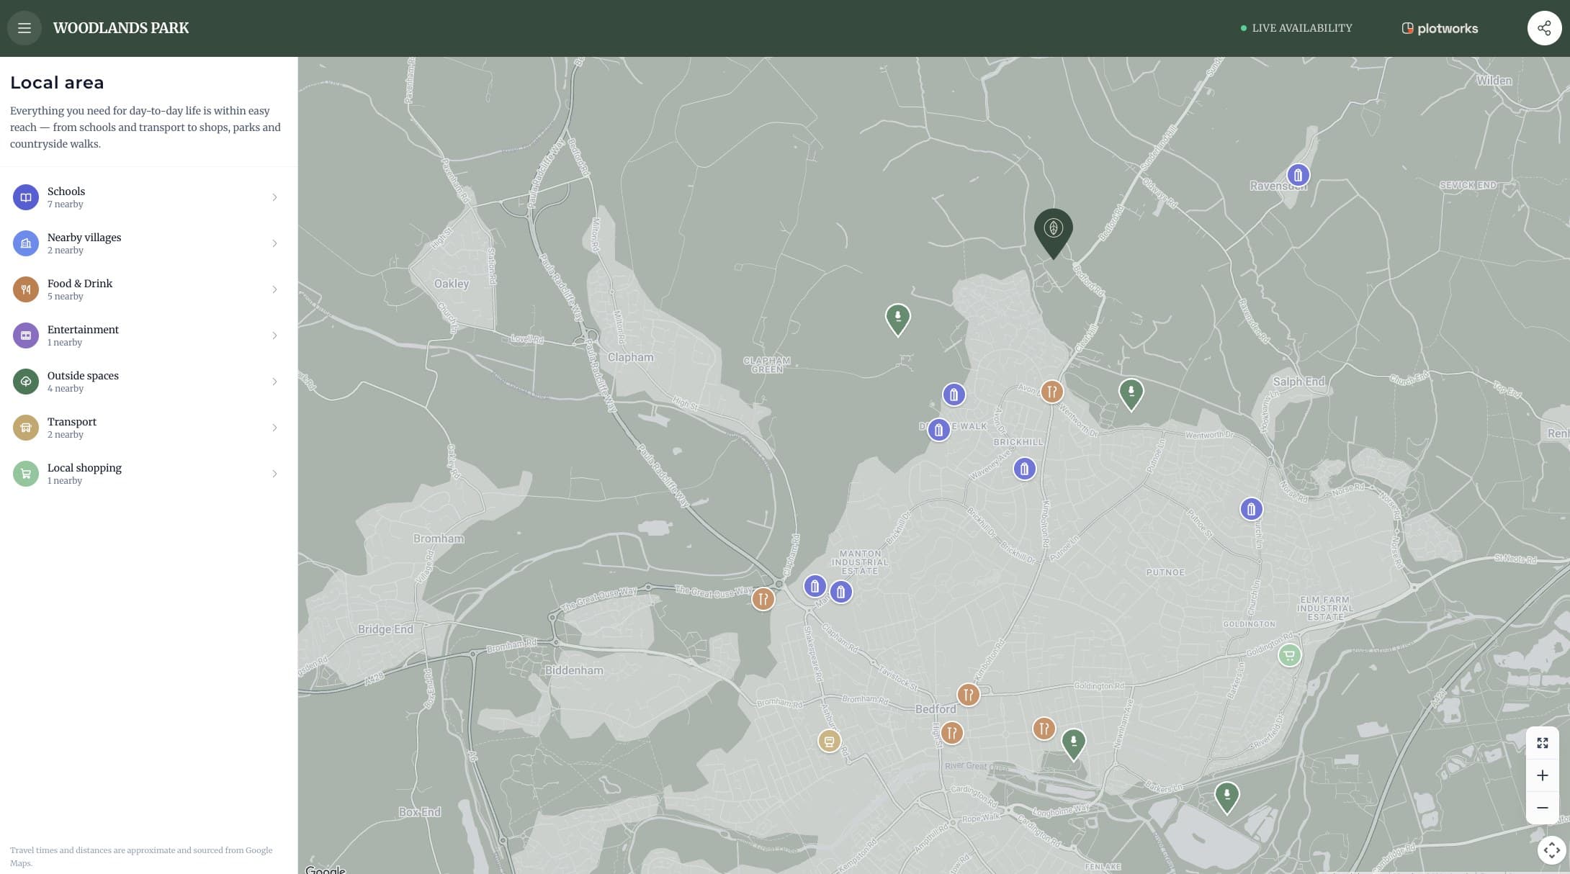This screenshot has width=1570, height=874.
Task: Select the Nearby villages building icon
Action: (x=26, y=243)
